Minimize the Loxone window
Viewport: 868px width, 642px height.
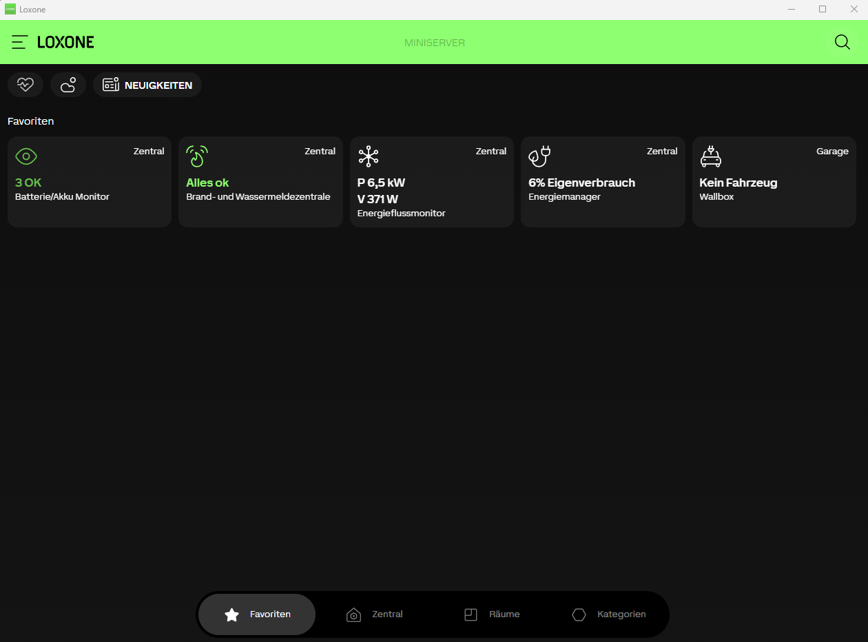pos(792,9)
